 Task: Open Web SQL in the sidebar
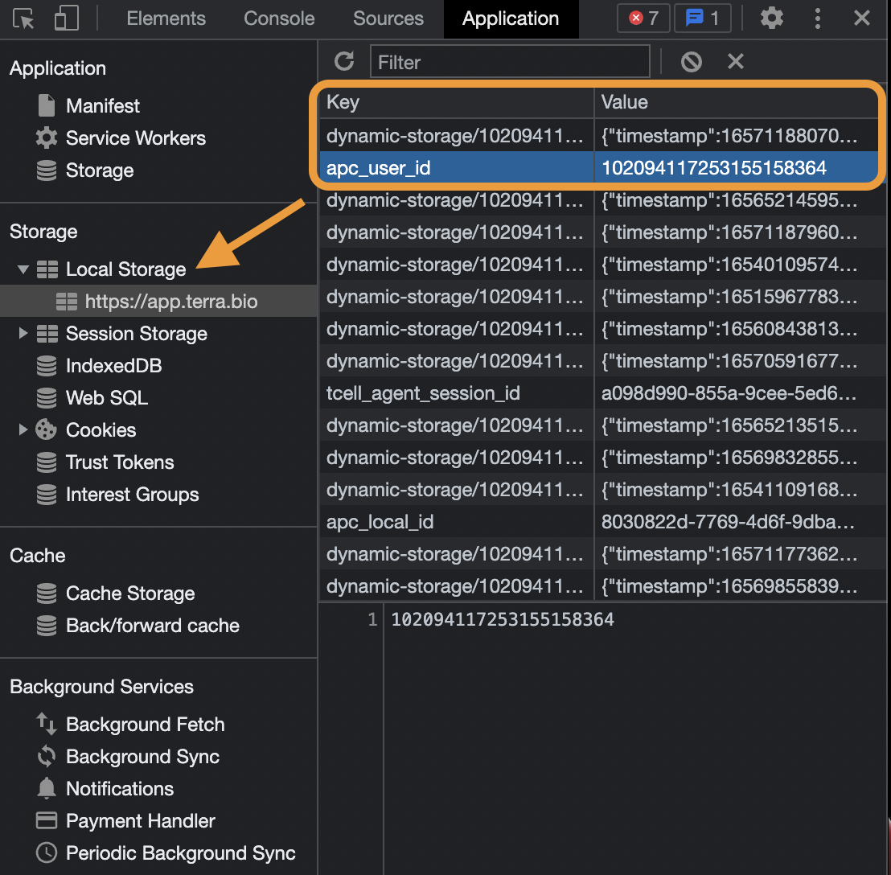point(106,398)
